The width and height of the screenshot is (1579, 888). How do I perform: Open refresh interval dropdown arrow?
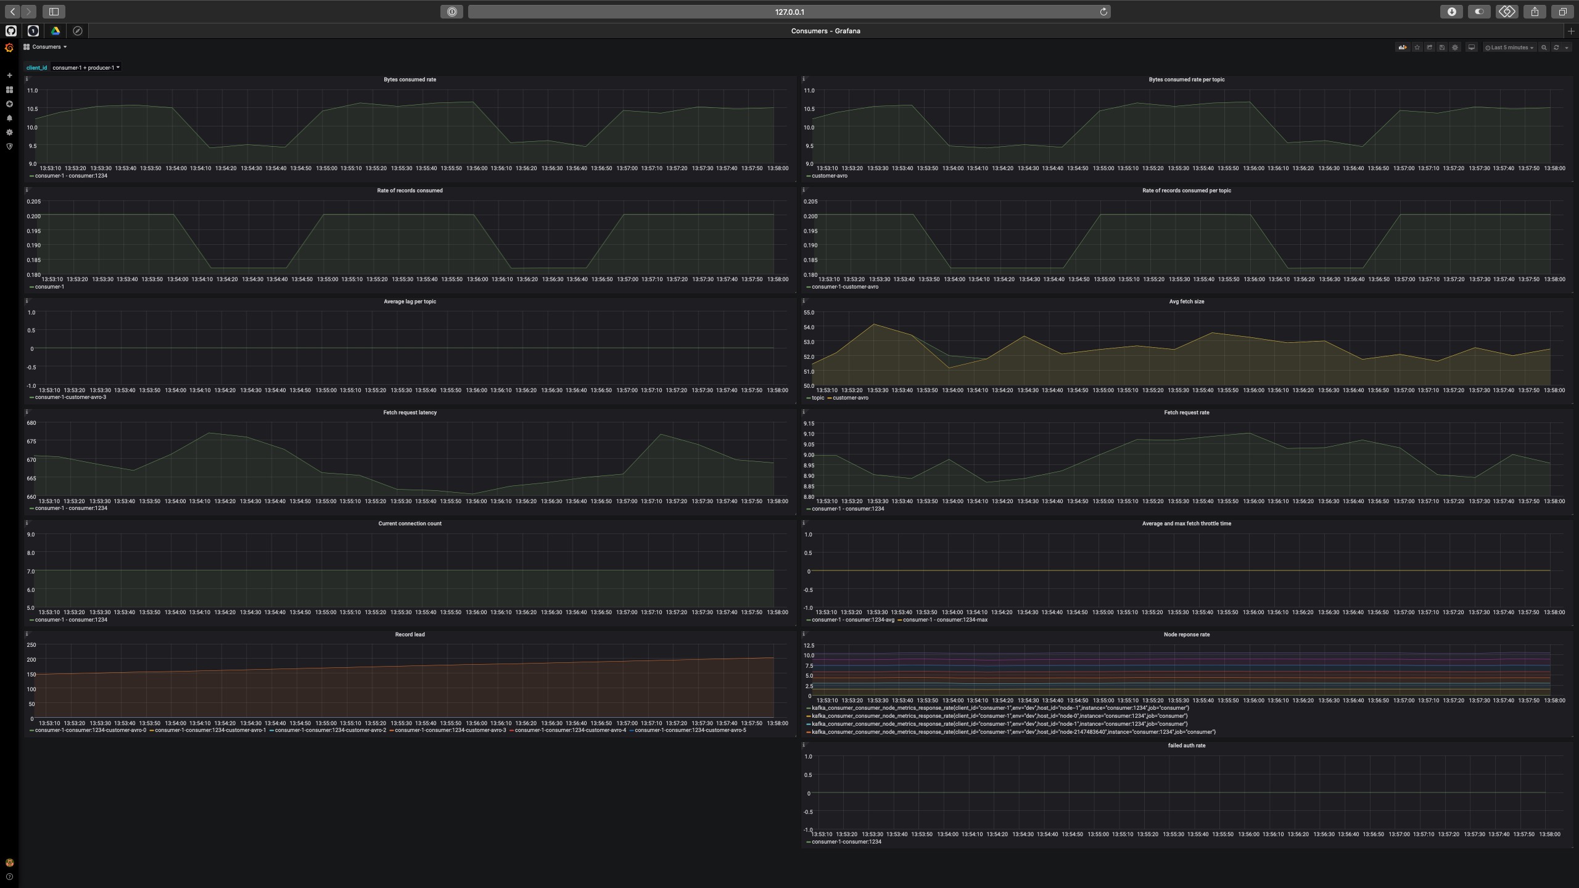pos(1567,47)
